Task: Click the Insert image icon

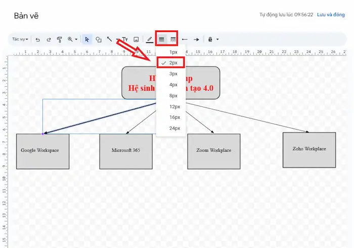Action: point(136,39)
